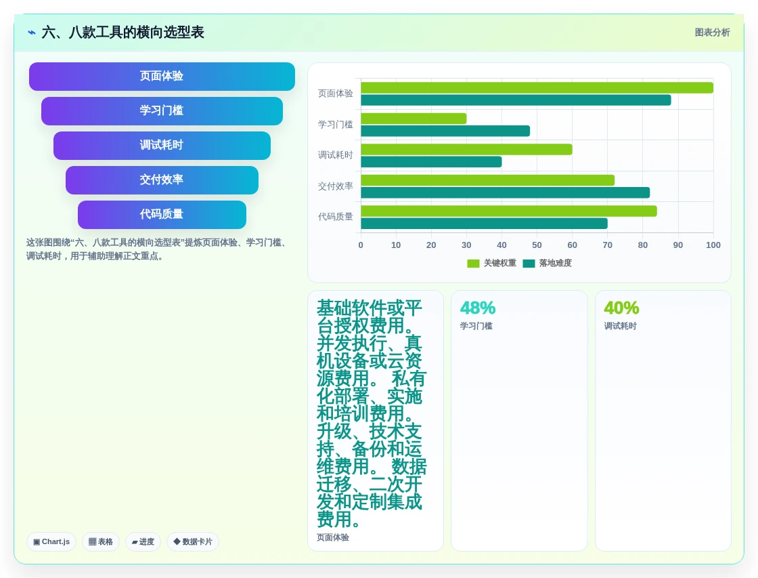Click the light green 代码质量 bar

point(509,211)
